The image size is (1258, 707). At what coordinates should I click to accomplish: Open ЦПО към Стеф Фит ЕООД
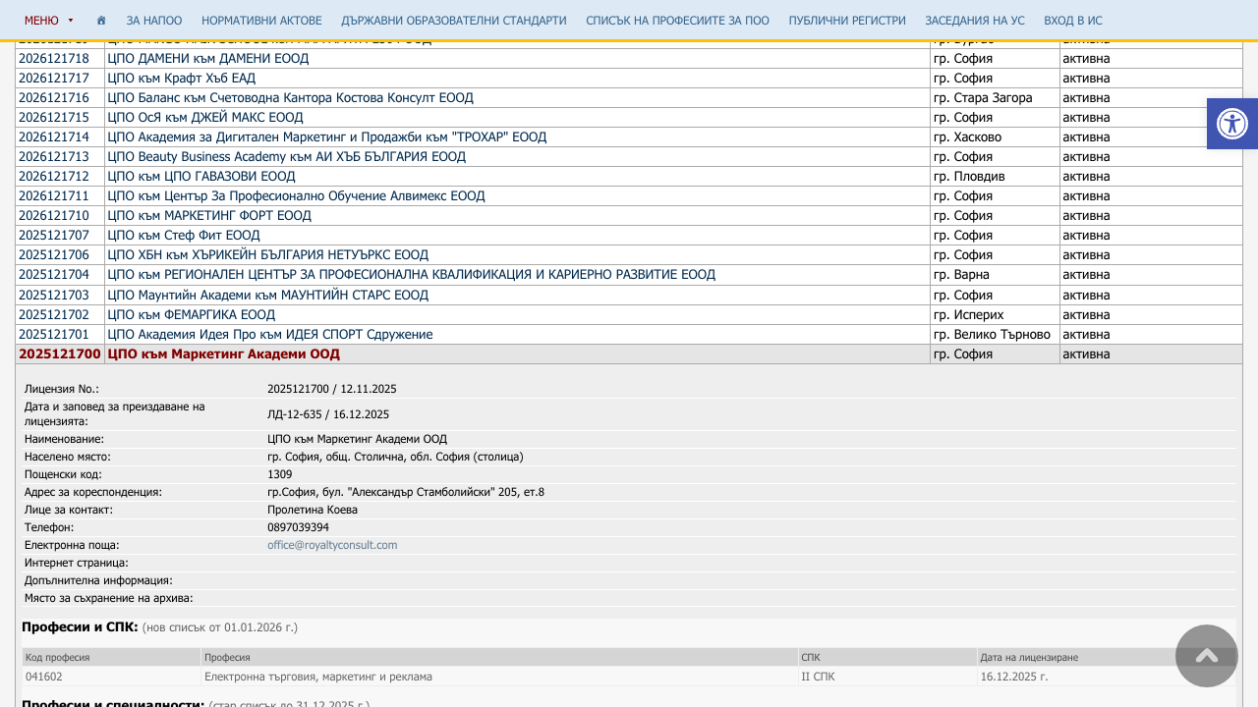[184, 236]
